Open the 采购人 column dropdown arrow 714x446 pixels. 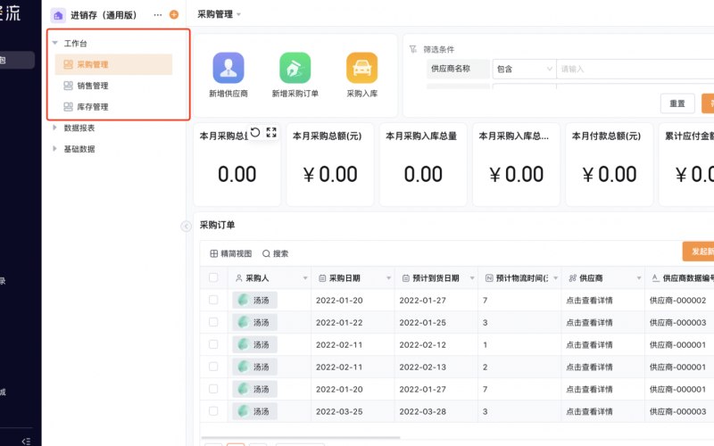coord(305,278)
